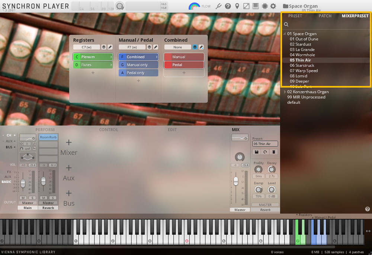Click the tuning fork icon
Image resolution: width=372 pixels, height=255 pixels.
click(219, 6)
